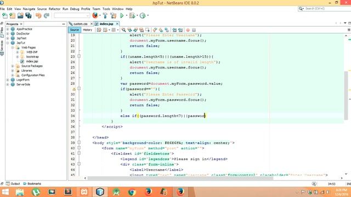Viewport: 351px width, 197px height.
Task: Click Find Next Occurrence in editor toolbar
Action: coord(135,30)
